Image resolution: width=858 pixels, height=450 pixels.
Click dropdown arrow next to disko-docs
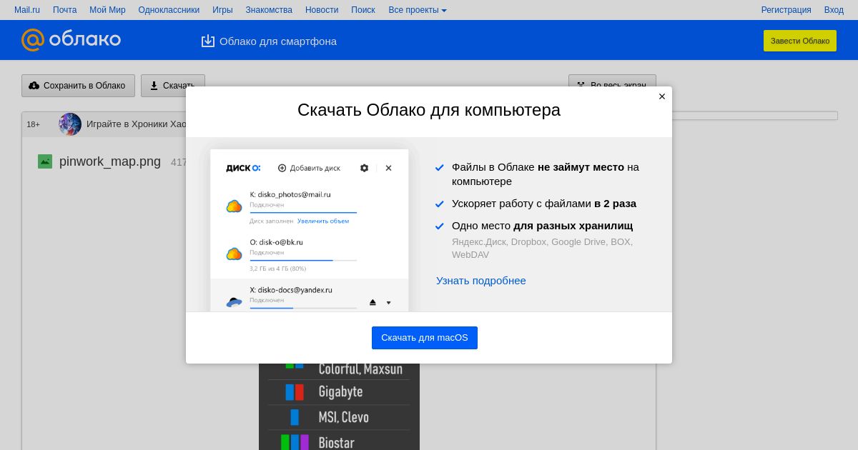[389, 302]
